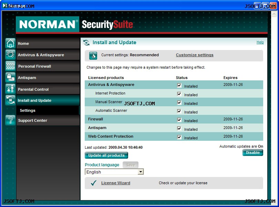Screen dimensions: 279x207
Task: Toggle Internet Protection installed checkbox
Action: tap(179, 94)
